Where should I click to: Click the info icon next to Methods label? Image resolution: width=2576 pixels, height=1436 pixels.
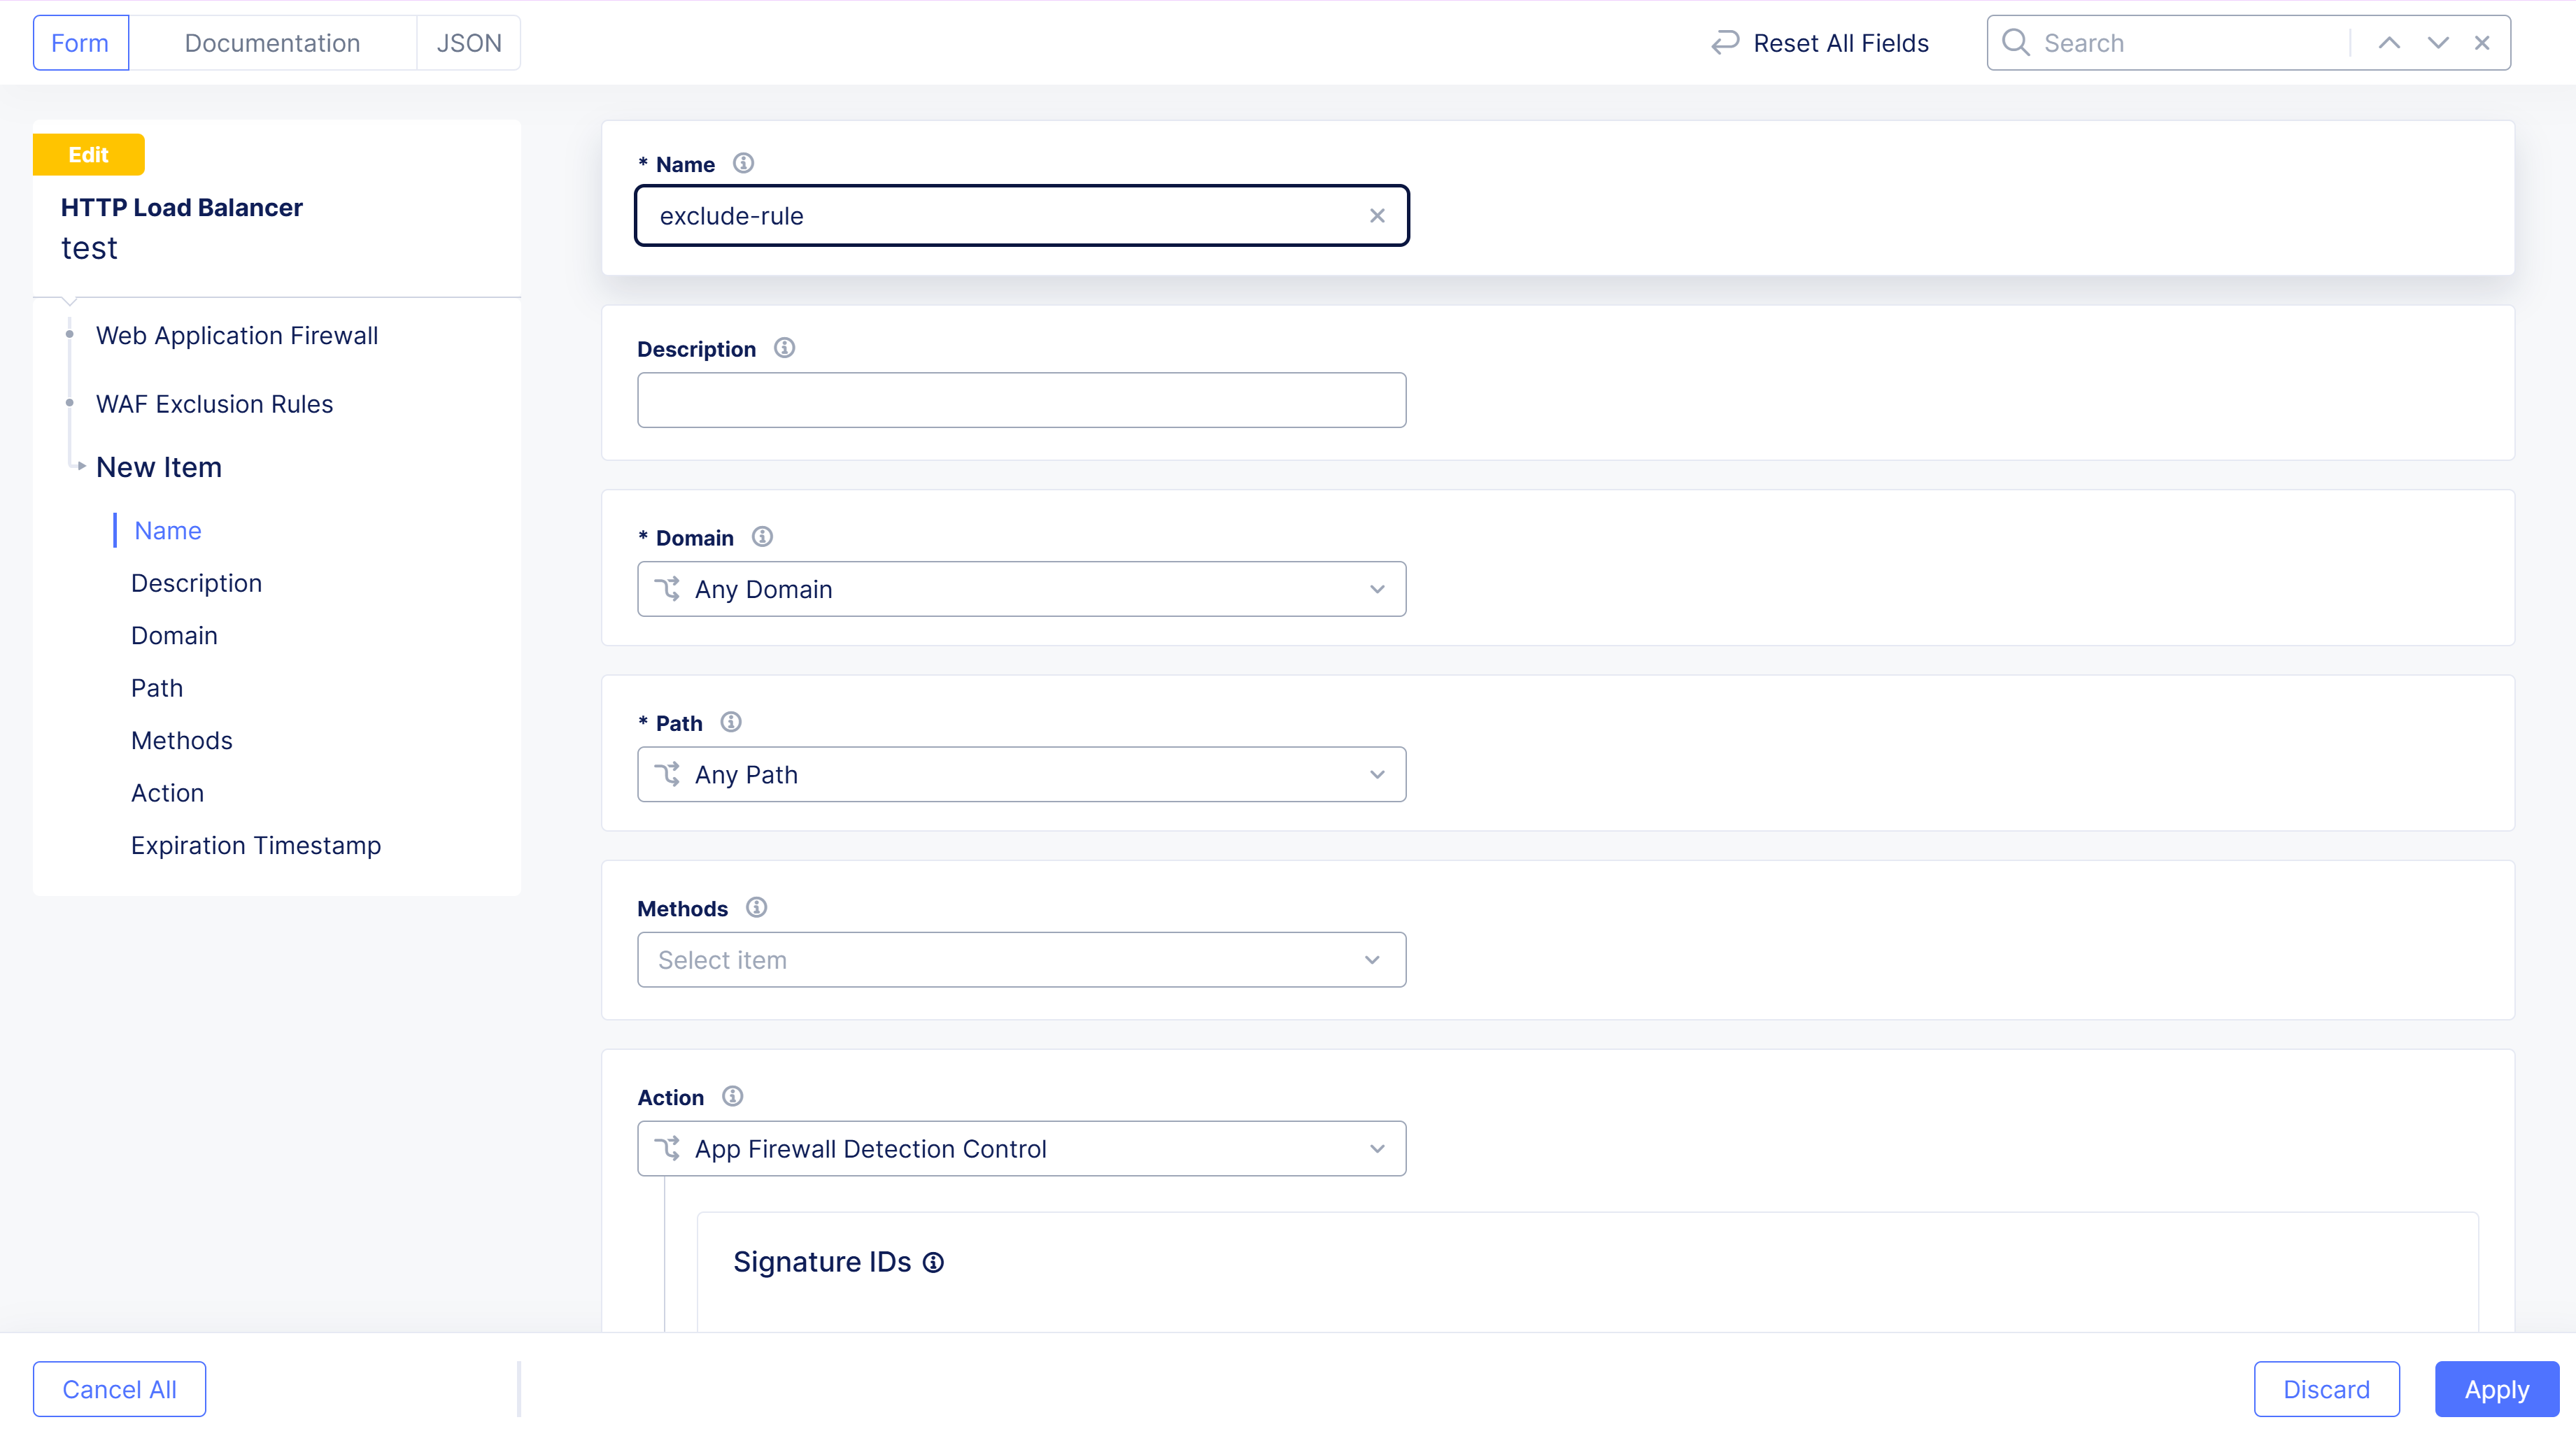pyautogui.click(x=756, y=907)
